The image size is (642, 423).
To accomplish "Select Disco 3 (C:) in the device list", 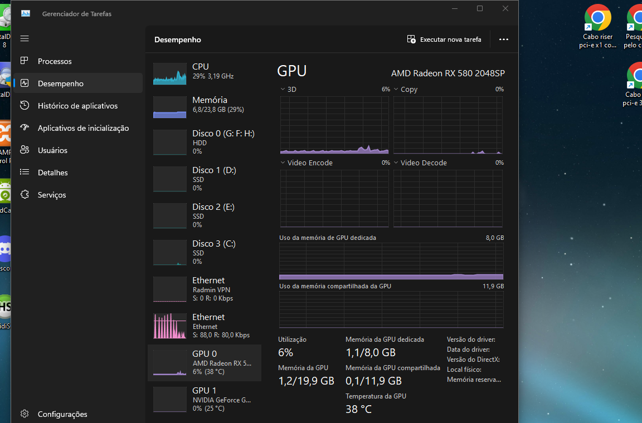I will (205, 253).
